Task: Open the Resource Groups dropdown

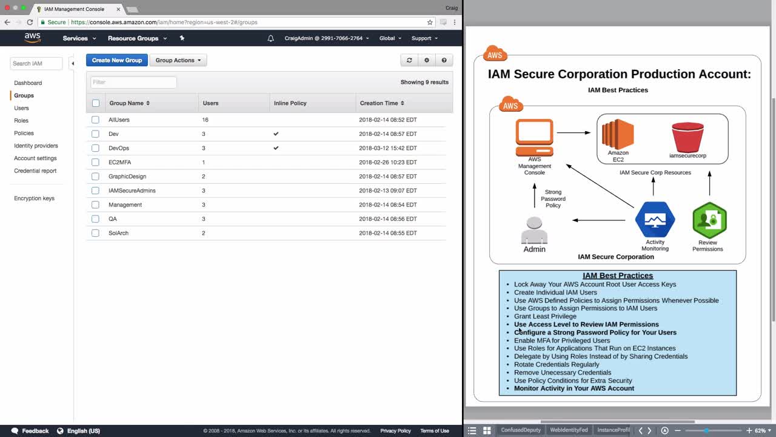Action: click(137, 38)
